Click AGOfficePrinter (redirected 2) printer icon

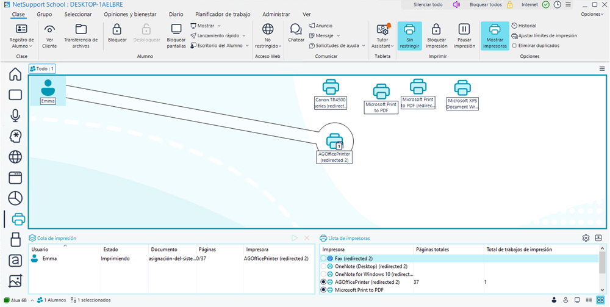[x=334, y=141]
